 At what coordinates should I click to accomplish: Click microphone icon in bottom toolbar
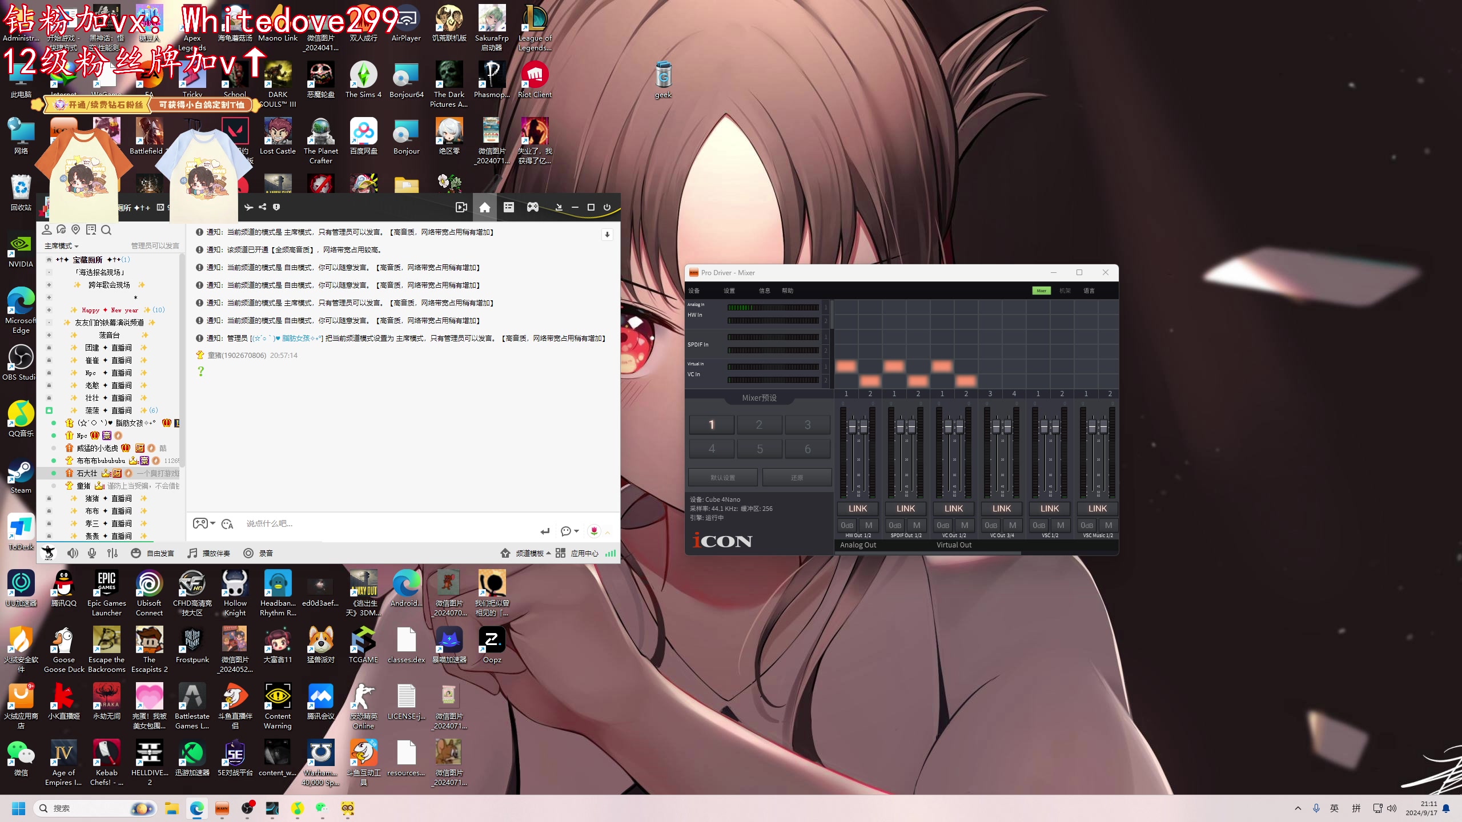pos(93,553)
